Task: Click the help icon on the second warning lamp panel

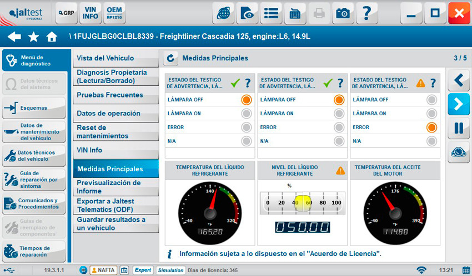Action: point(340,83)
